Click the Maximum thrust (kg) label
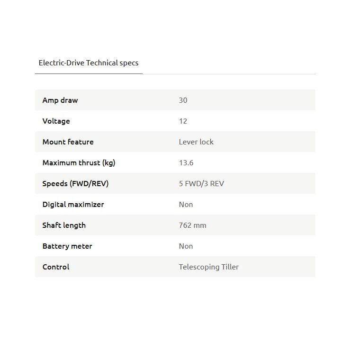Image resolution: width=341 pixels, height=341 pixels. coord(79,163)
